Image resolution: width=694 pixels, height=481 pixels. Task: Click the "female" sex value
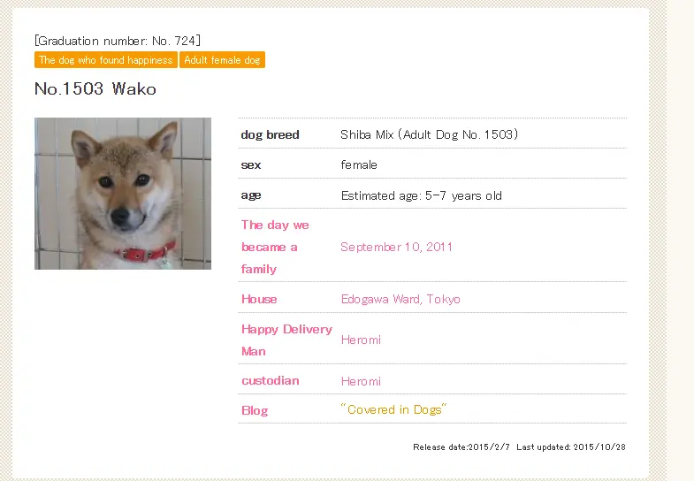(x=359, y=165)
